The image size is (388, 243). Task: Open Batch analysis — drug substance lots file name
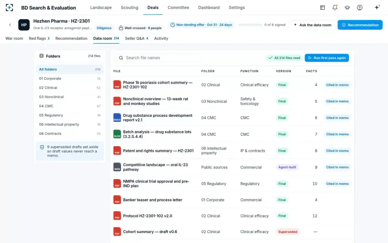point(157,134)
